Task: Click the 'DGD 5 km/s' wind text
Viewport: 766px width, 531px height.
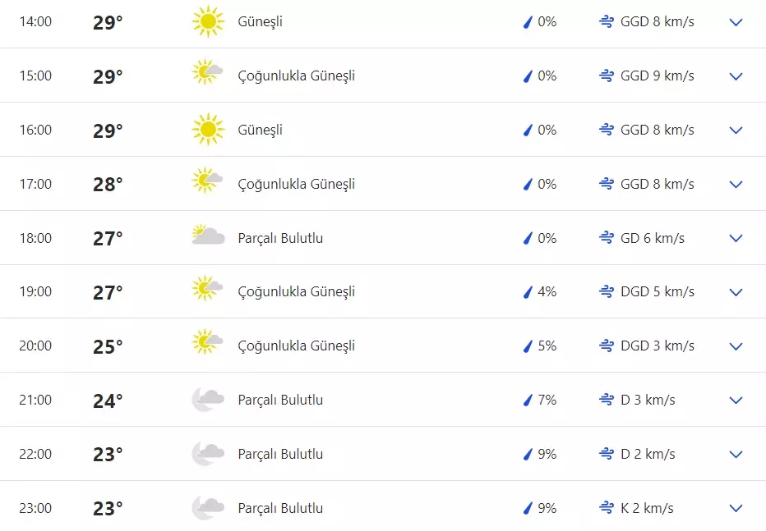Action: 657,291
